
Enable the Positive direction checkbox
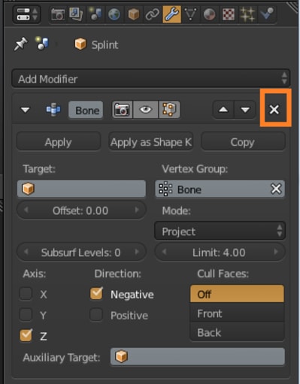click(x=96, y=315)
